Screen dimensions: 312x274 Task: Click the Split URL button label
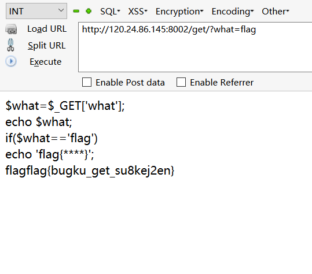[46, 46]
